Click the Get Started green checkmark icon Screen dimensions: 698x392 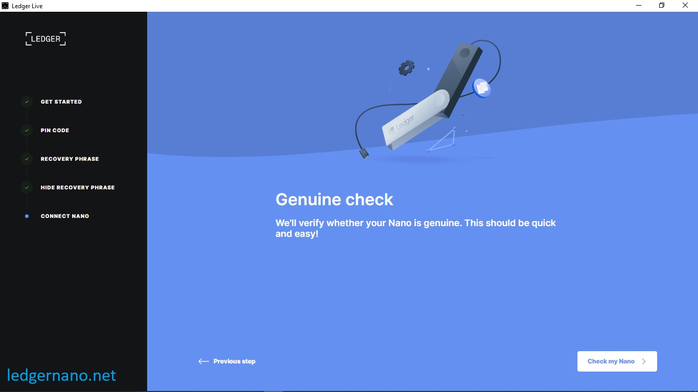click(27, 102)
